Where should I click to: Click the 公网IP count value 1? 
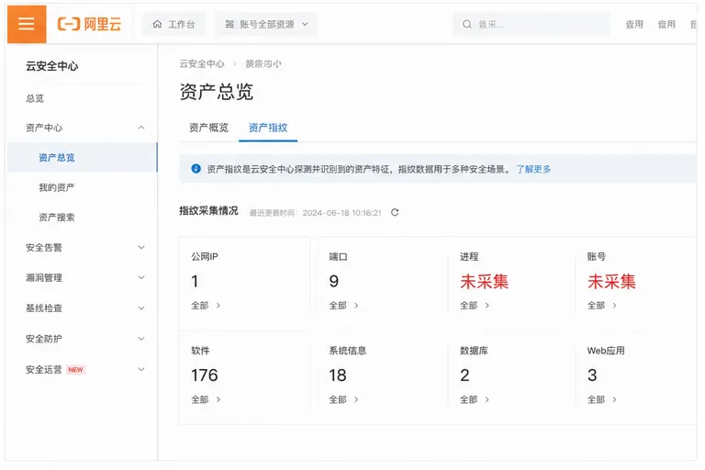coord(195,282)
